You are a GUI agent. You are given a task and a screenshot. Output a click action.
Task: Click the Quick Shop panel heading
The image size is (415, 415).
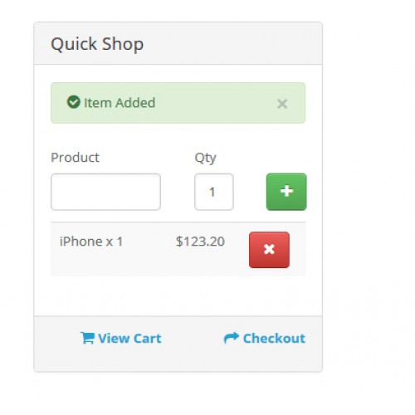pos(97,44)
